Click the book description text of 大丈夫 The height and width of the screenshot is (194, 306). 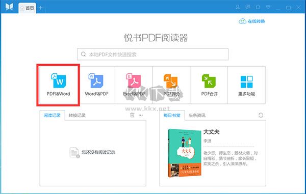click(231, 158)
